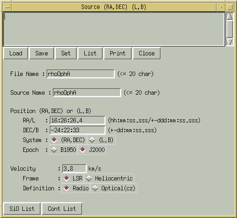237x218 pixels.
Task: Open the SiO List
Action: (x=22, y=209)
